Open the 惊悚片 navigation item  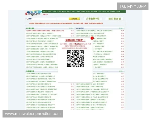click(x=78, y=11)
